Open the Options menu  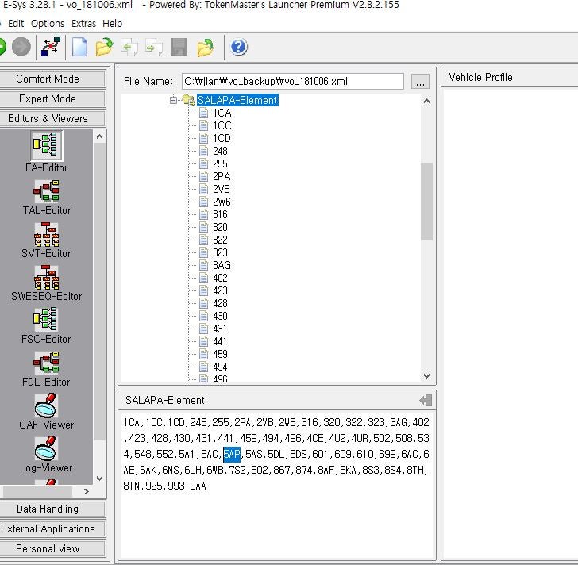[x=48, y=23]
